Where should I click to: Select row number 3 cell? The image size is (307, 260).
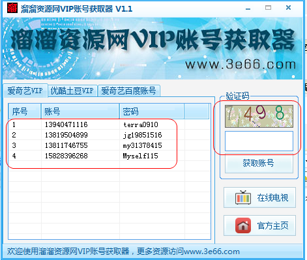(14, 145)
